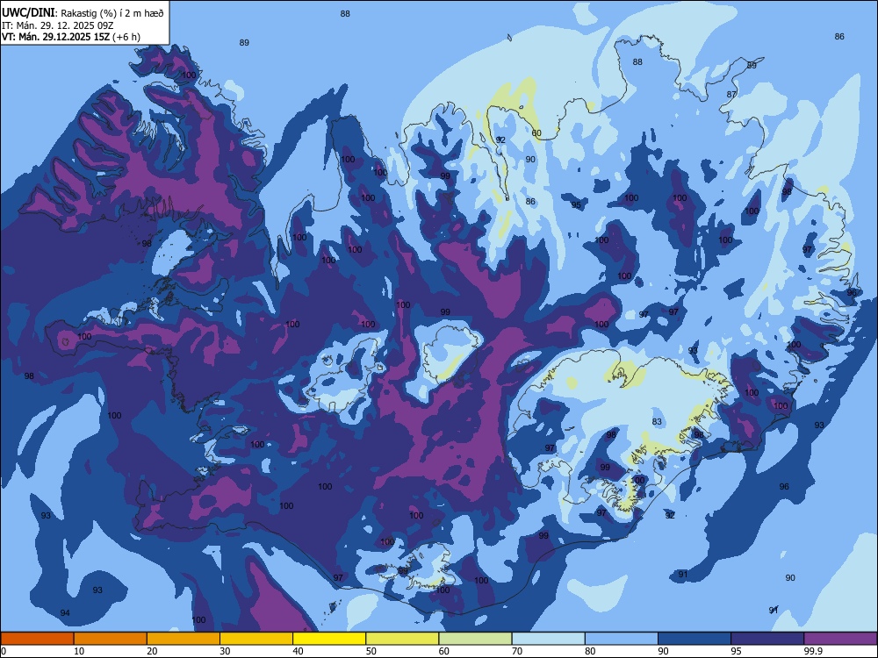The height and width of the screenshot is (658, 878).
Task: Click the 20–30 light orange legend swatch
Action: [184, 639]
